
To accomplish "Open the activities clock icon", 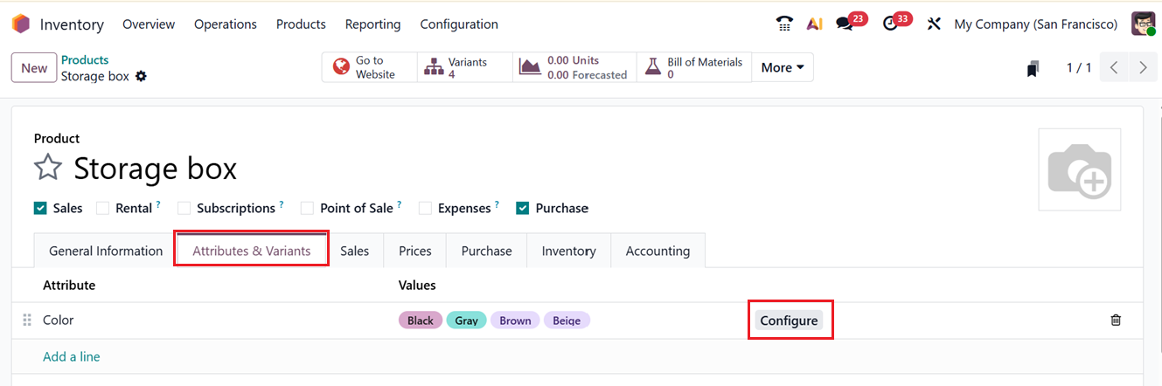I will coord(891,24).
